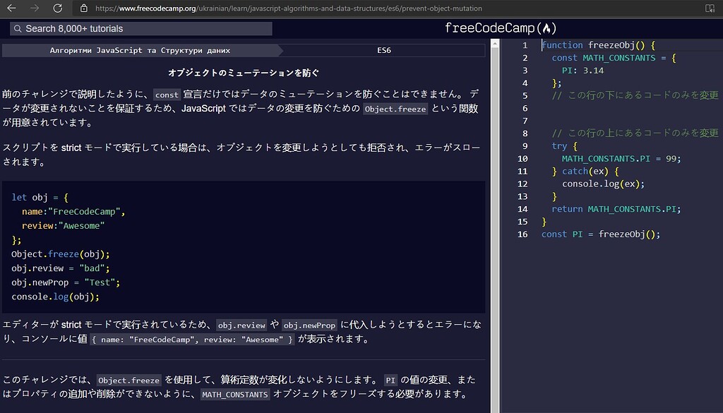Click the PI: 3.14 line in editor
This screenshot has height=413, width=723.
click(582, 71)
